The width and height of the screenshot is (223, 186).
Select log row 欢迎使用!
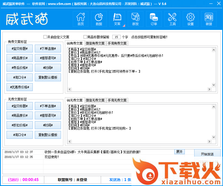point(52,157)
